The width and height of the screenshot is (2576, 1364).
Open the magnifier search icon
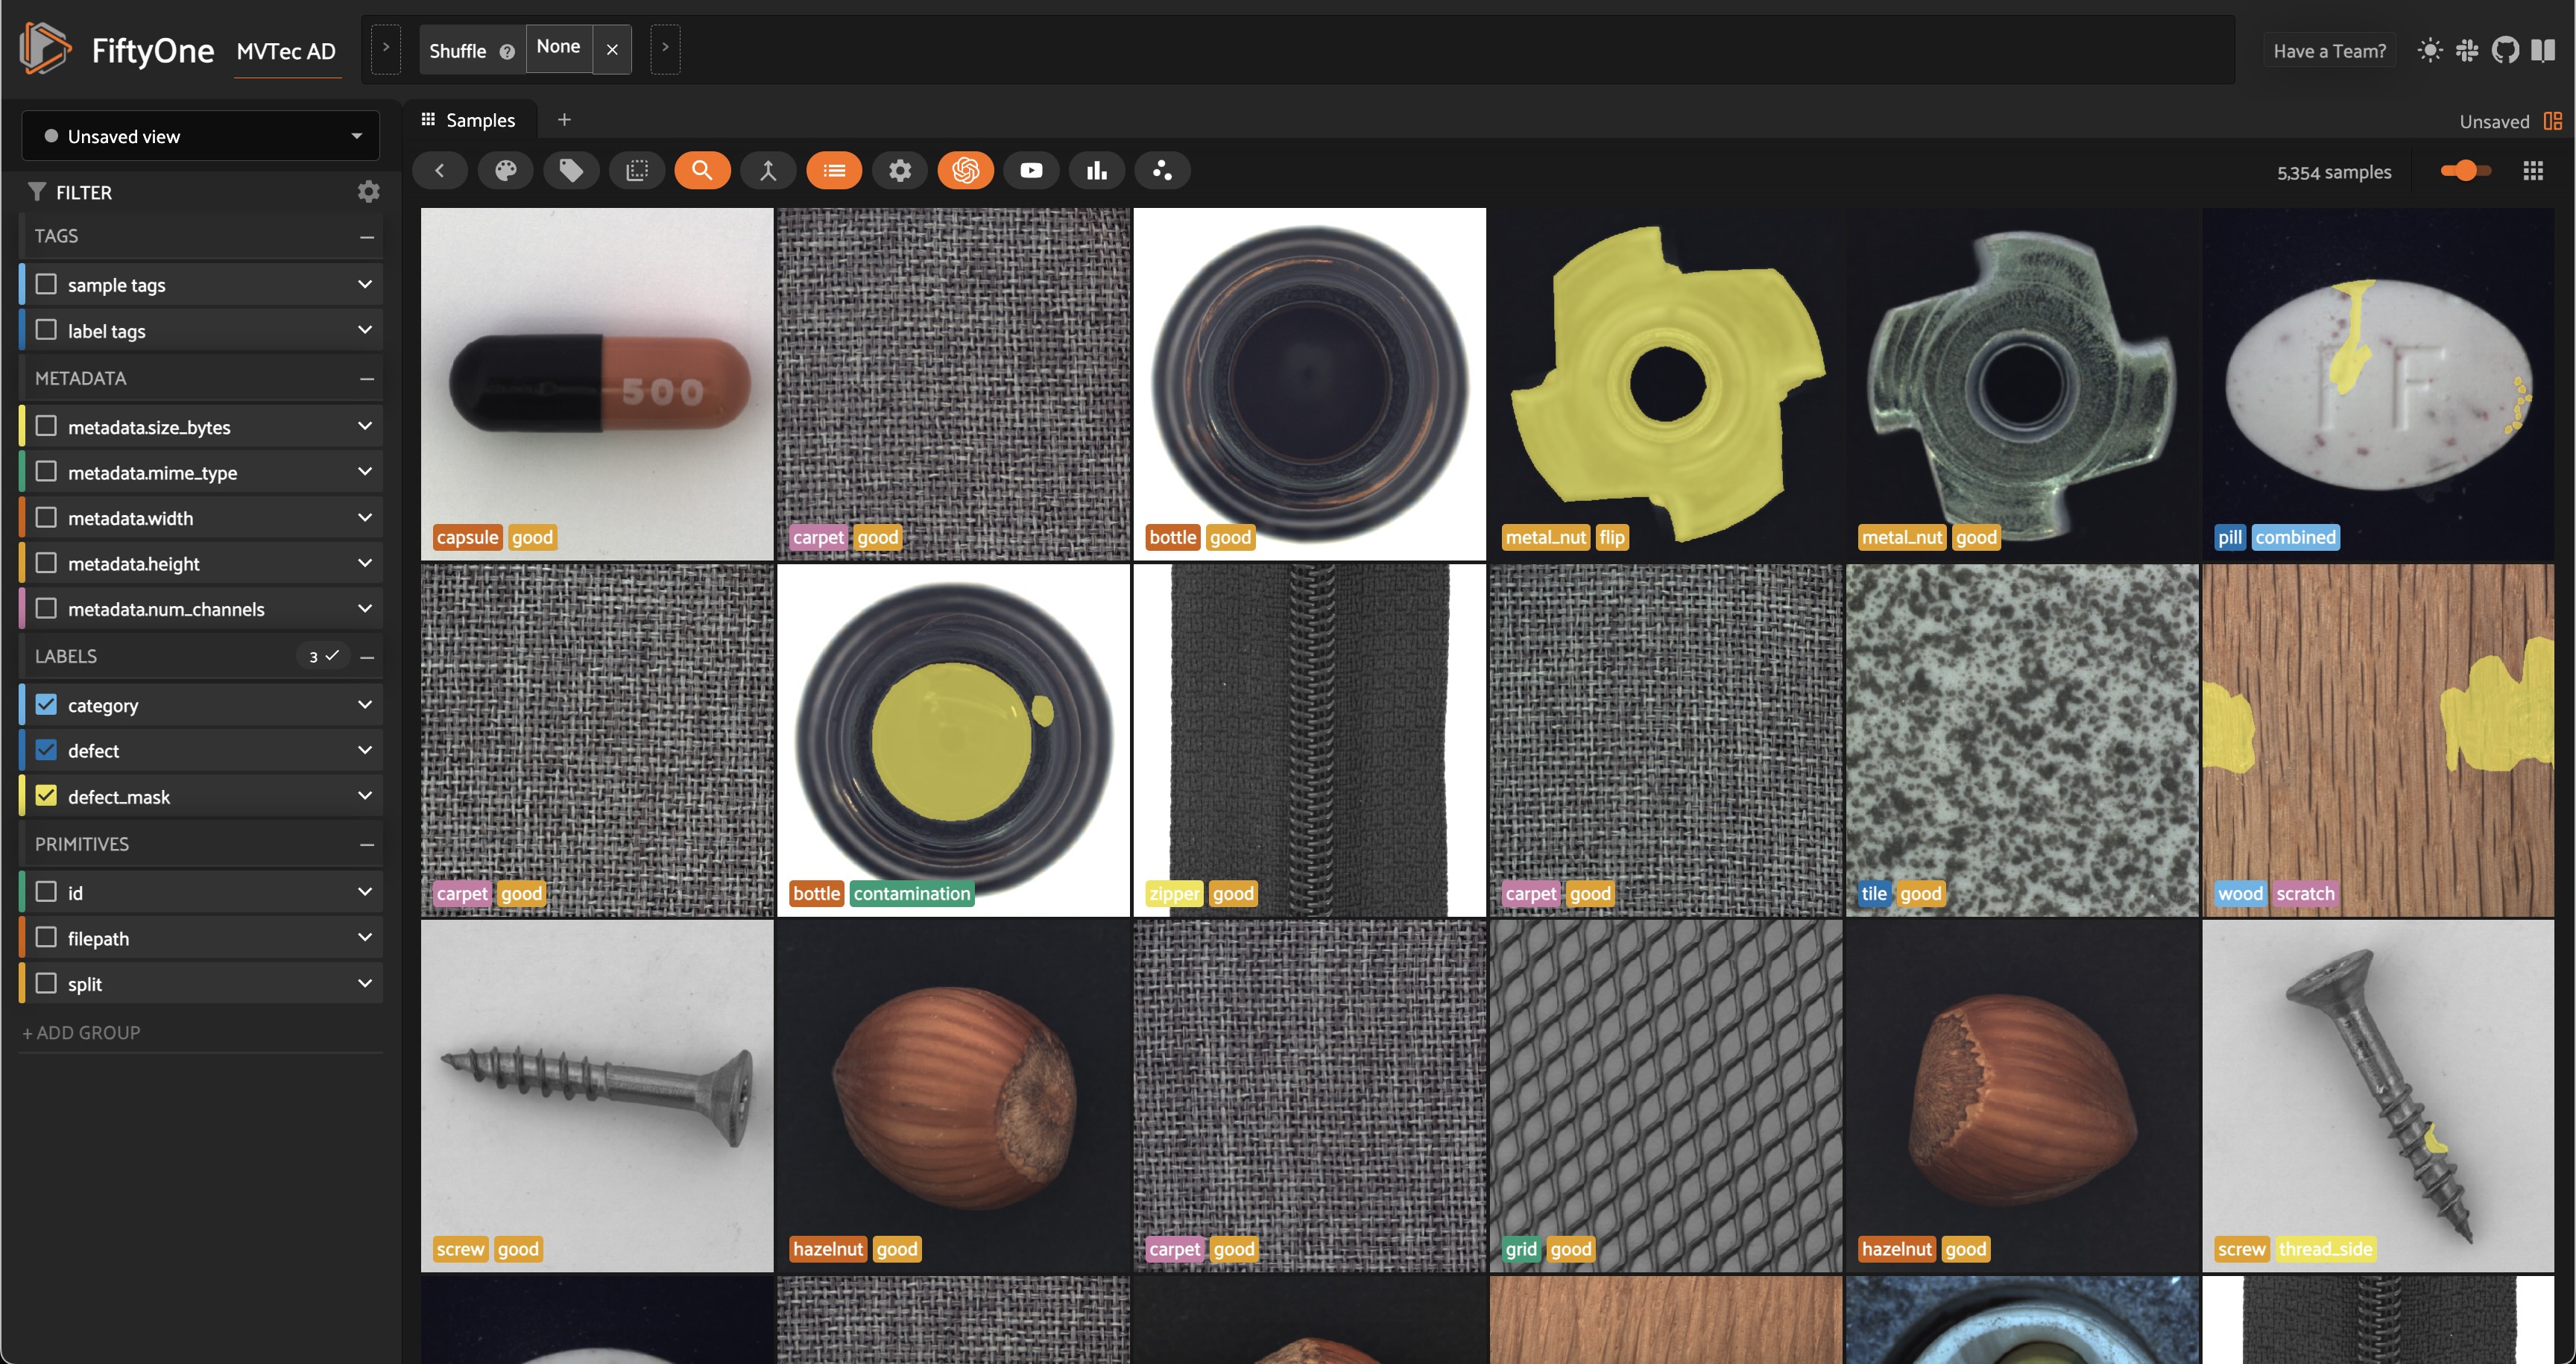click(x=702, y=171)
